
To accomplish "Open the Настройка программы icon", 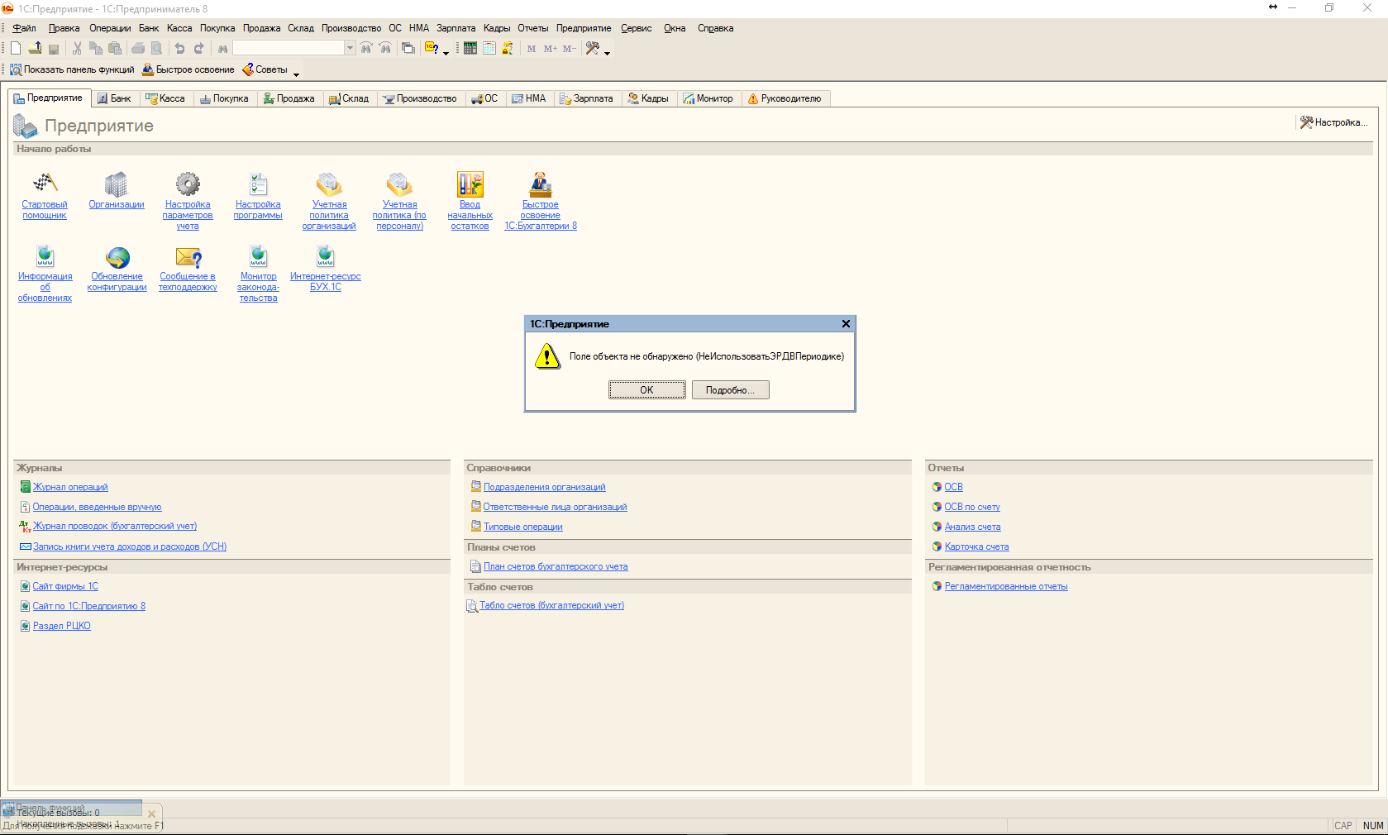I will pyautogui.click(x=258, y=183).
